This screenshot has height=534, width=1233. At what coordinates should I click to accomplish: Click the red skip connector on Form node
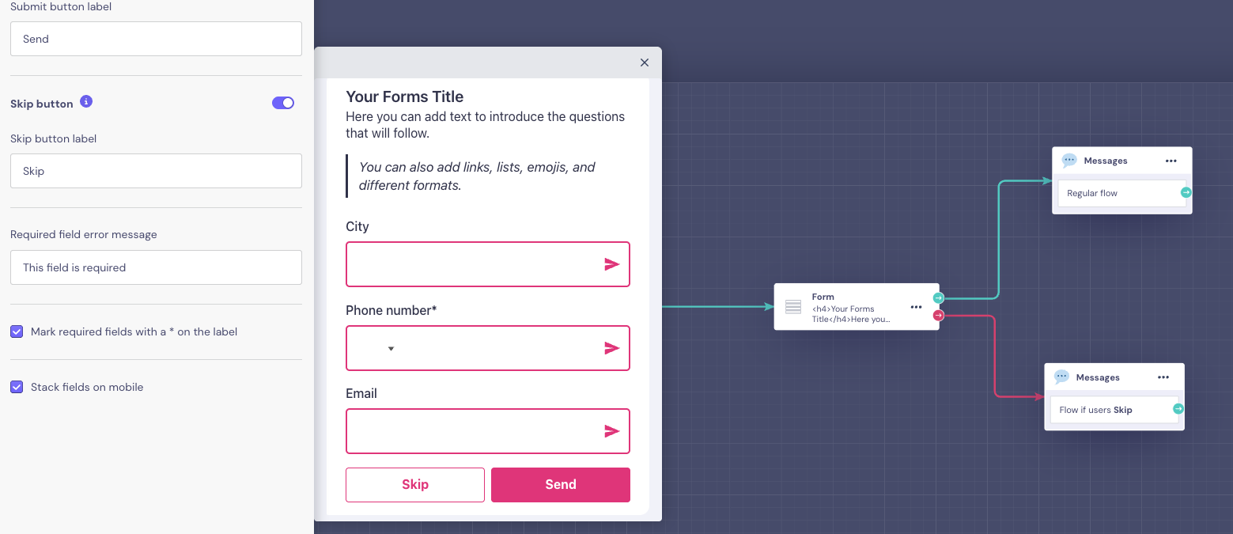[939, 316]
